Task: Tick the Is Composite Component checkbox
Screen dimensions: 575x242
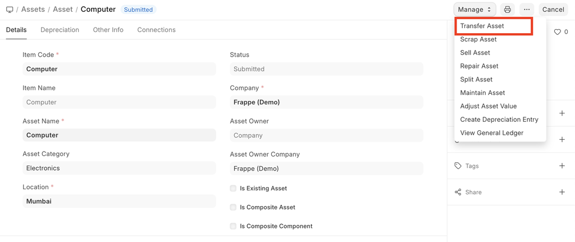Action: (233, 226)
